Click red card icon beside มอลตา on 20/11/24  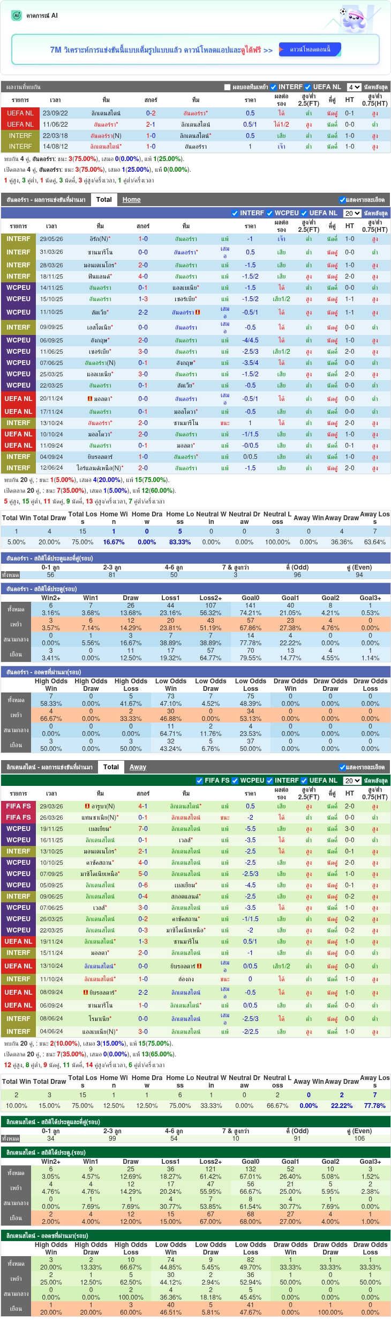coord(90,399)
